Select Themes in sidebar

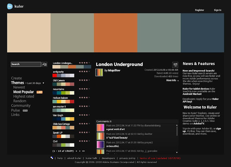click(17, 83)
